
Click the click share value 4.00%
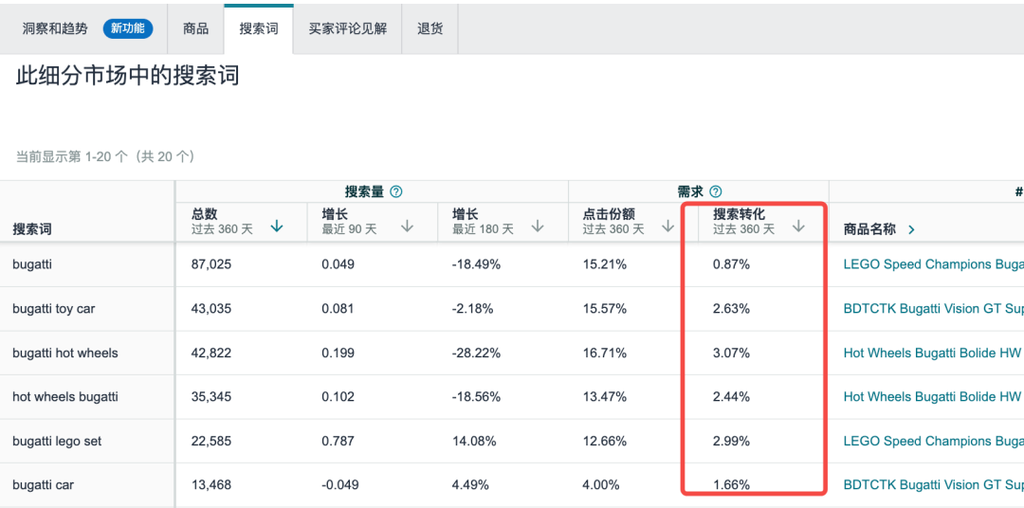pos(601,484)
